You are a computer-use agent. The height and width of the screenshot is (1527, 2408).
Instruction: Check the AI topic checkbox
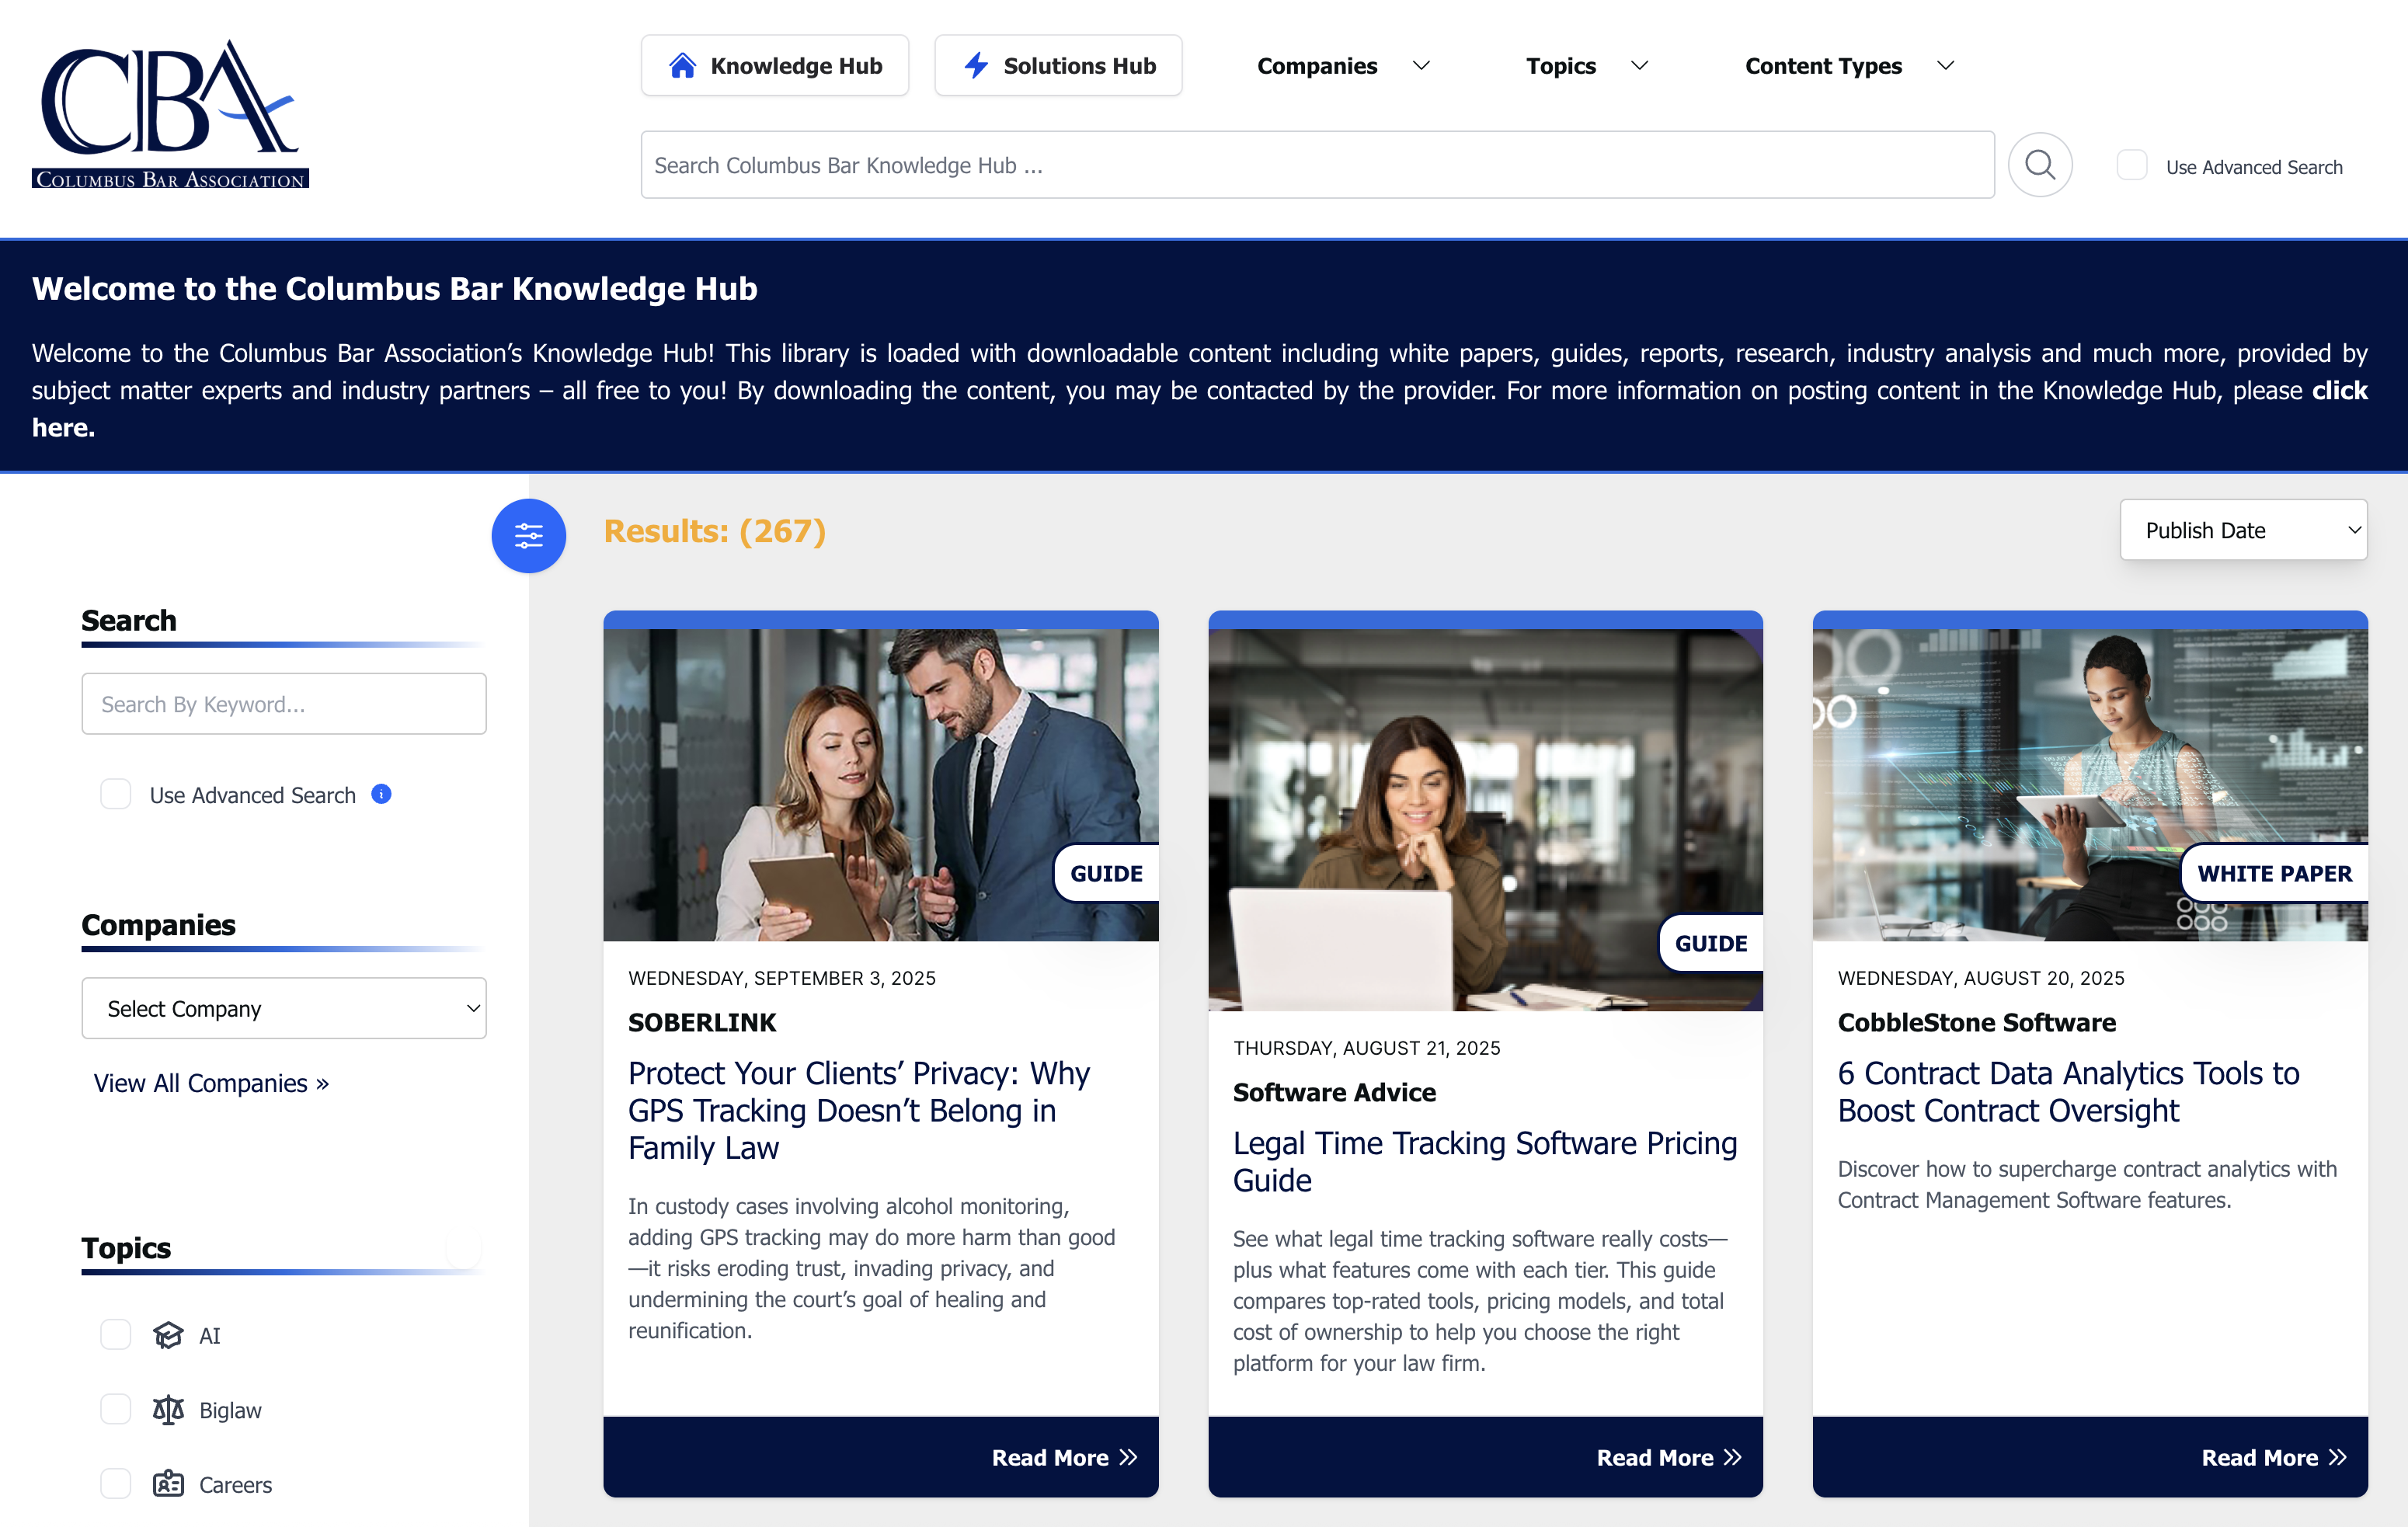116,1335
